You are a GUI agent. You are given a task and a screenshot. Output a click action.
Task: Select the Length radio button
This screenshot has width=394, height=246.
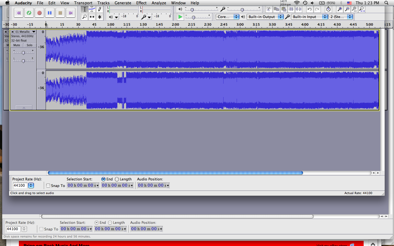[x=117, y=179]
